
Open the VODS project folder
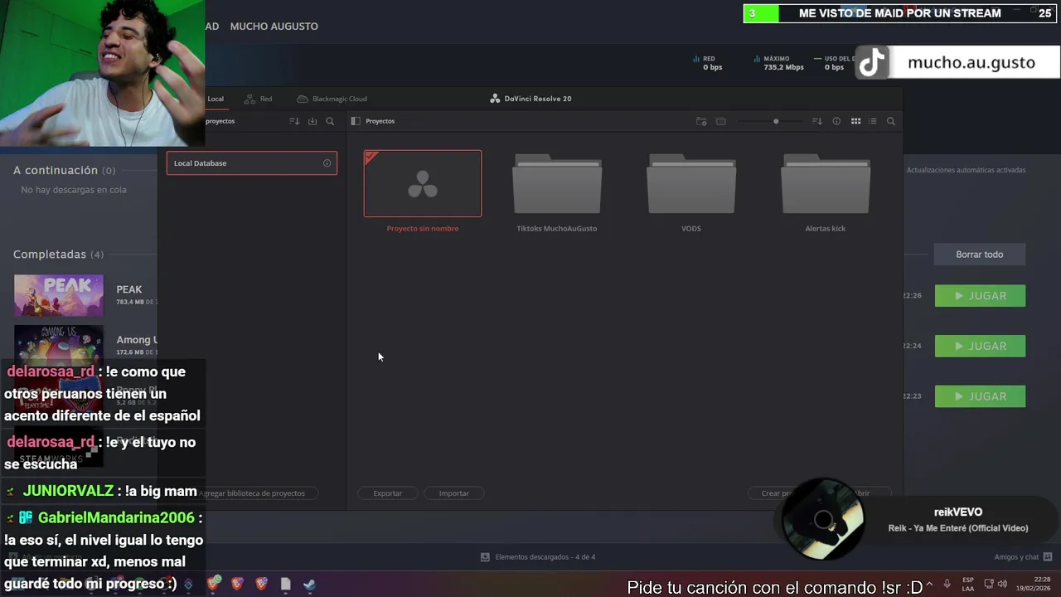click(691, 184)
